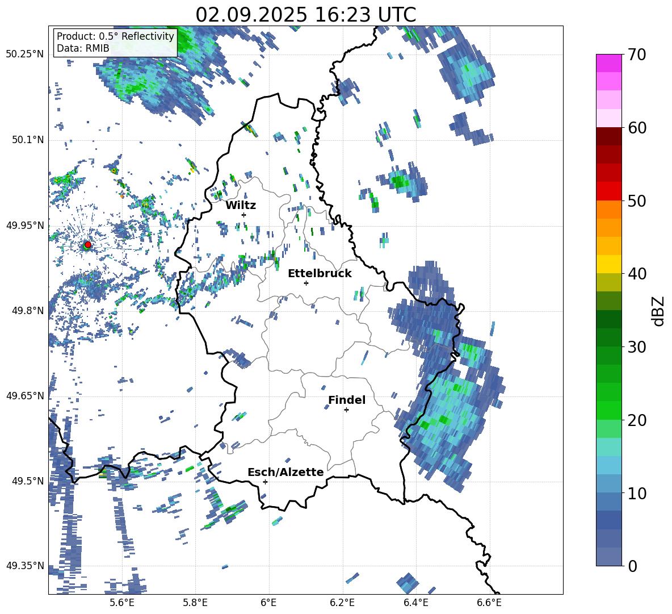Click the 6°E longitude label
Screen dimensions: 672x614
[x=268, y=603]
